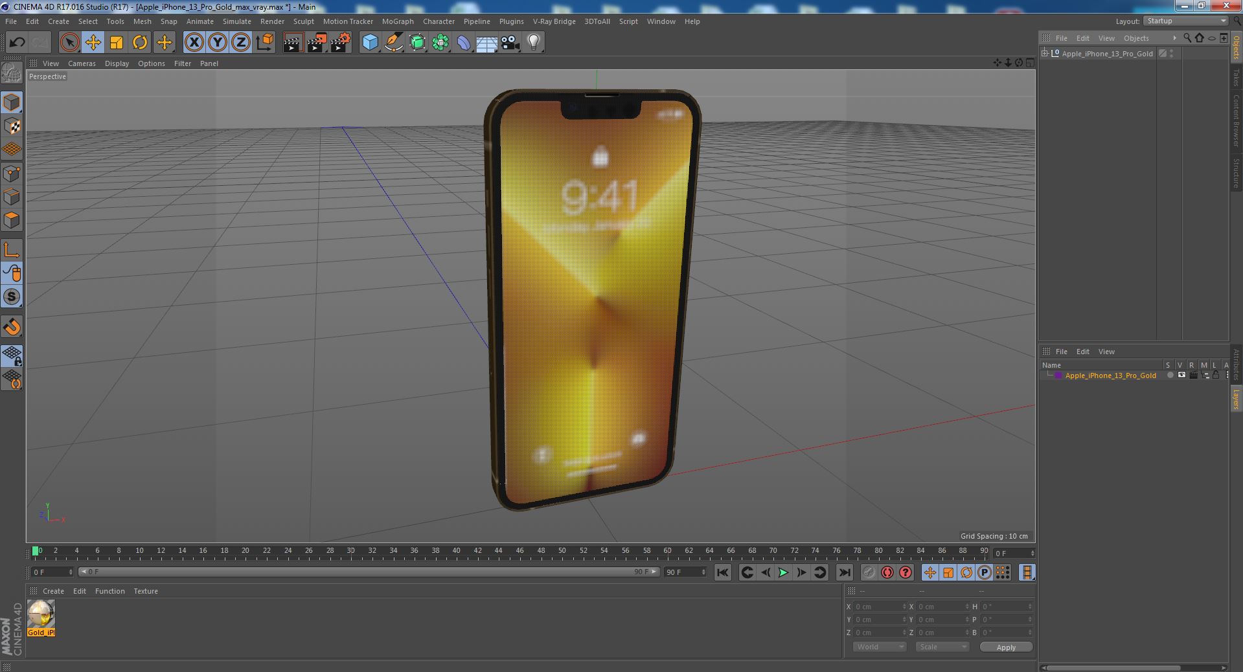Click the end frame 90 F stepper

point(703,572)
